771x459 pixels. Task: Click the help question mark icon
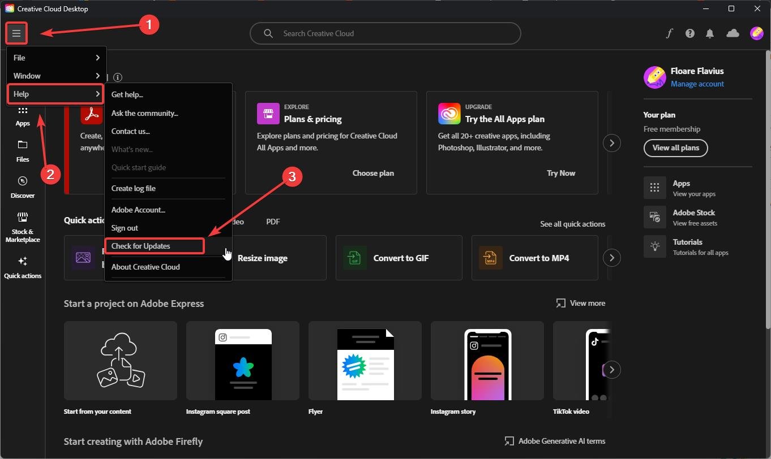pos(689,33)
